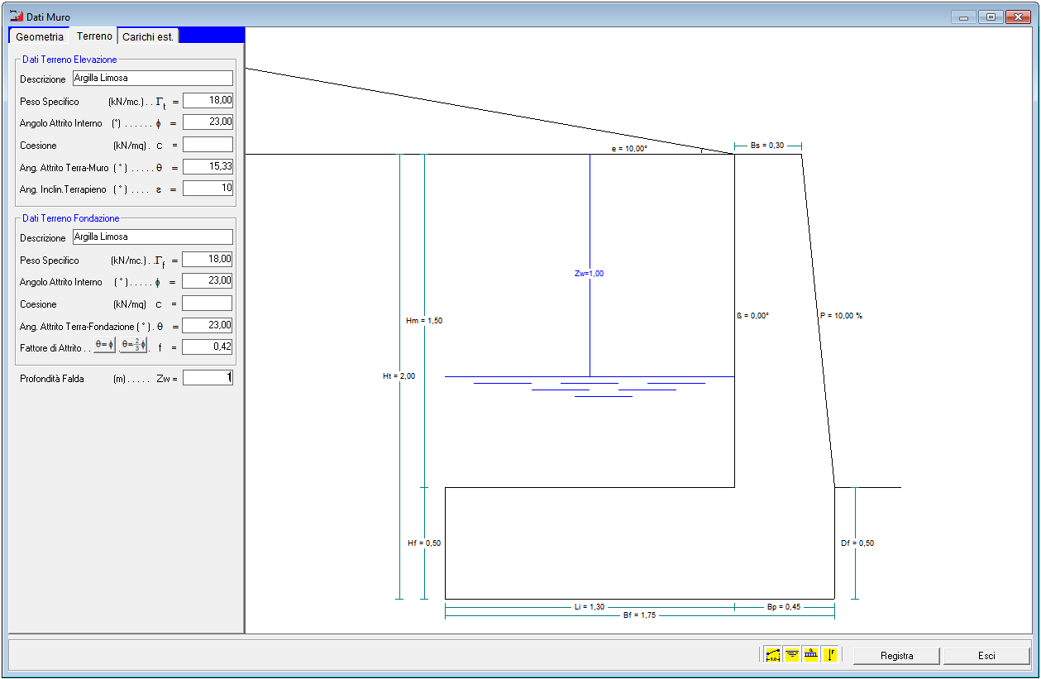The width and height of the screenshot is (1041, 679).
Task: Click the Ang. Attrito Terra-Fondazione field
Action: [x=208, y=325]
